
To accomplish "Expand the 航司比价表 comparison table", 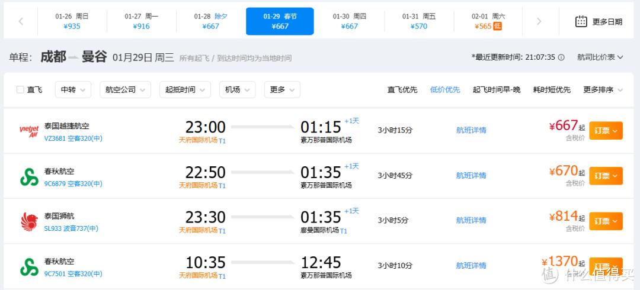I will click(x=600, y=57).
